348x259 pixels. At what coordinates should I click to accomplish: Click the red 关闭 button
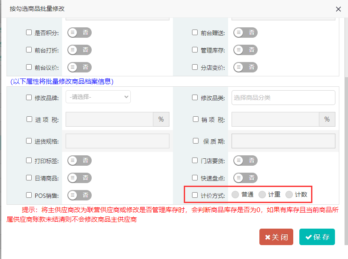tap(276, 237)
